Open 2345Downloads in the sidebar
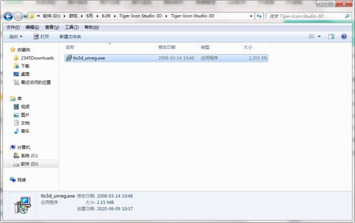 [38, 58]
